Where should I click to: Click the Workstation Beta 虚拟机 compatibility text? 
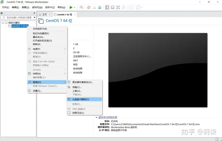click(x=124, y=127)
